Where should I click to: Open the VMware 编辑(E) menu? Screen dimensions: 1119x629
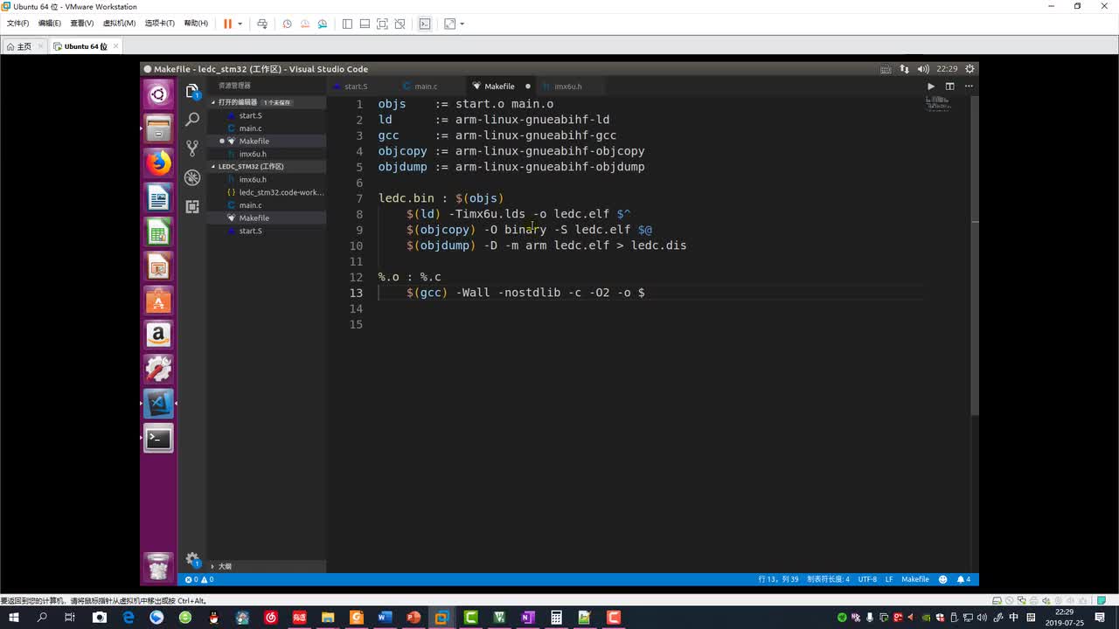point(50,24)
